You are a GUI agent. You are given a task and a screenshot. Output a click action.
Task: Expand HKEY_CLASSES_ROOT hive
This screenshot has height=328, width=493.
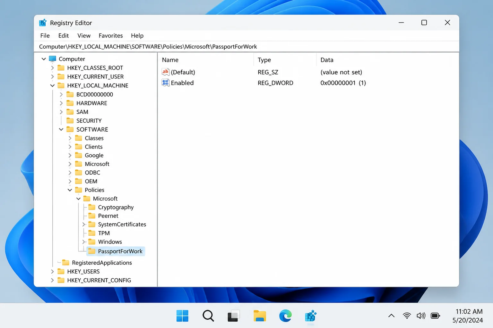coord(52,68)
